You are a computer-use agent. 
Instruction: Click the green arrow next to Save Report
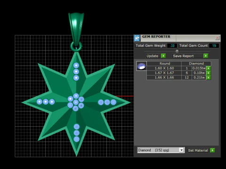pos(206,56)
